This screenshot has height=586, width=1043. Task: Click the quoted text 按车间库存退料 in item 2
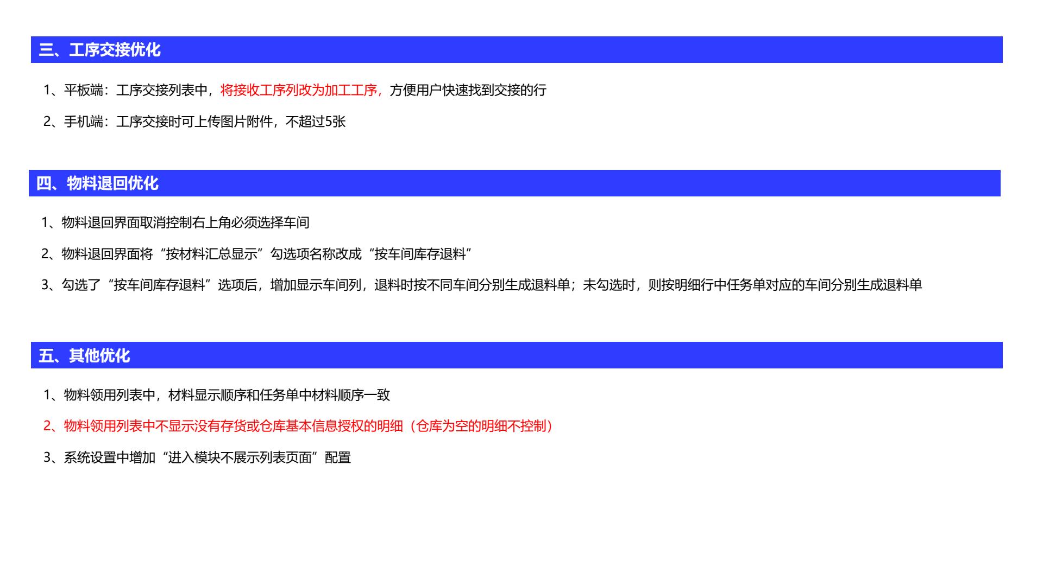click(420, 254)
